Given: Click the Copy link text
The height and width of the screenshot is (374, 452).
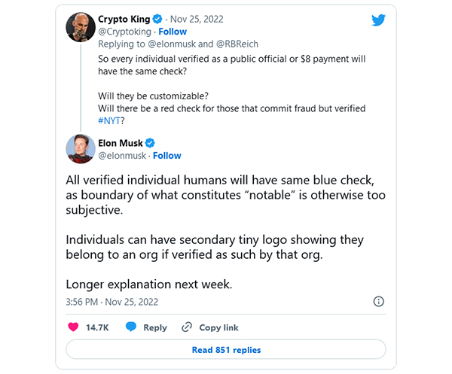Looking at the screenshot, I should pyautogui.click(x=218, y=327).
